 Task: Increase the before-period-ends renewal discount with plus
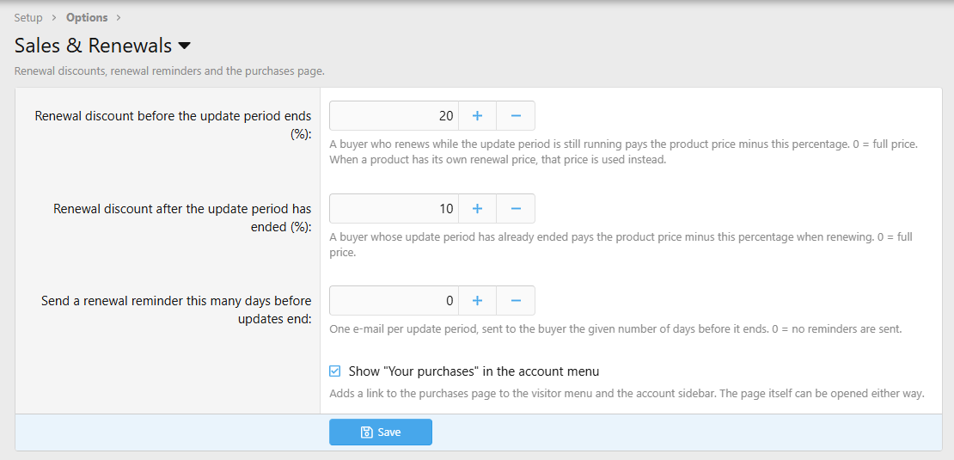[478, 115]
